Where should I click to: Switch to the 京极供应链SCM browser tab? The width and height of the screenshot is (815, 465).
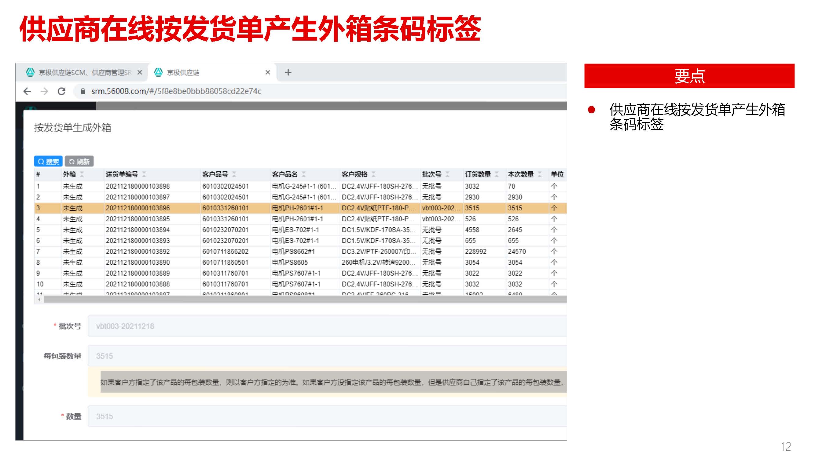[85, 72]
